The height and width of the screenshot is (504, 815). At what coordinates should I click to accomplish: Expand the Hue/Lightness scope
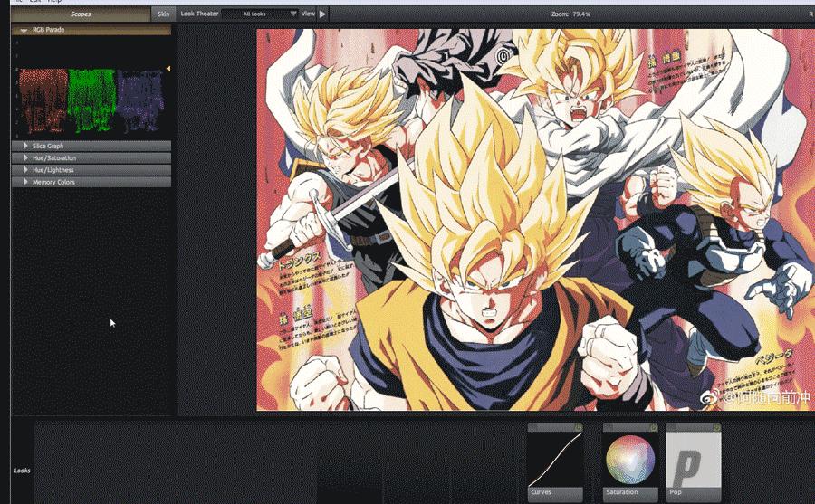tap(25, 170)
